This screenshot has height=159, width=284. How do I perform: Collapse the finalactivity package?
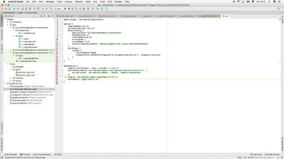[x=13, y=30]
